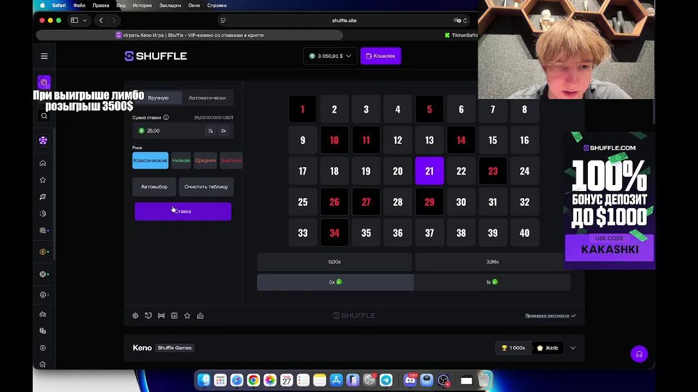This screenshot has height=392, width=698.
Task: Open the Кошелек wallet button
Action: pyautogui.click(x=381, y=56)
